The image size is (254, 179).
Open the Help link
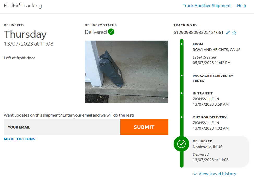click(x=241, y=6)
